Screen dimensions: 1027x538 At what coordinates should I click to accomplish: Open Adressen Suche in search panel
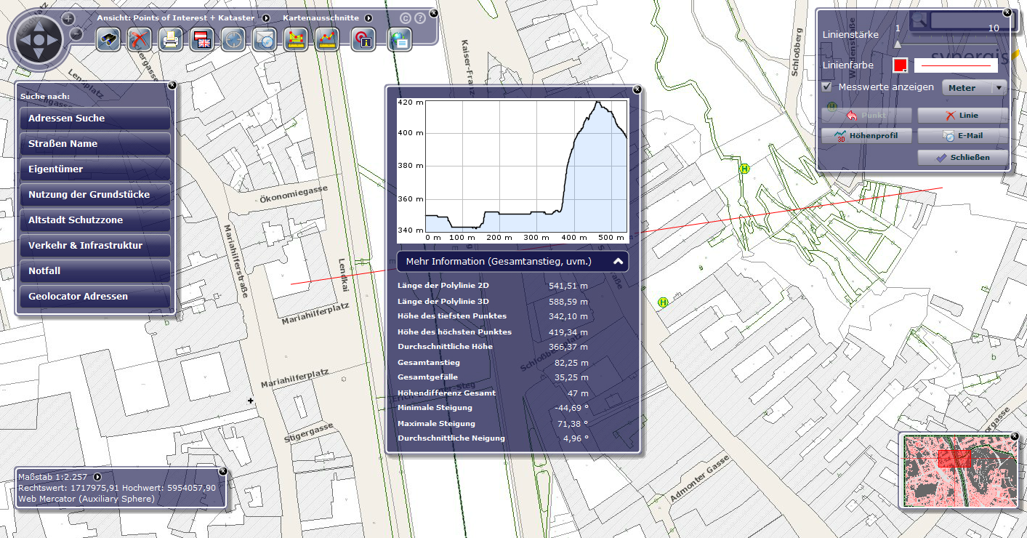95,119
